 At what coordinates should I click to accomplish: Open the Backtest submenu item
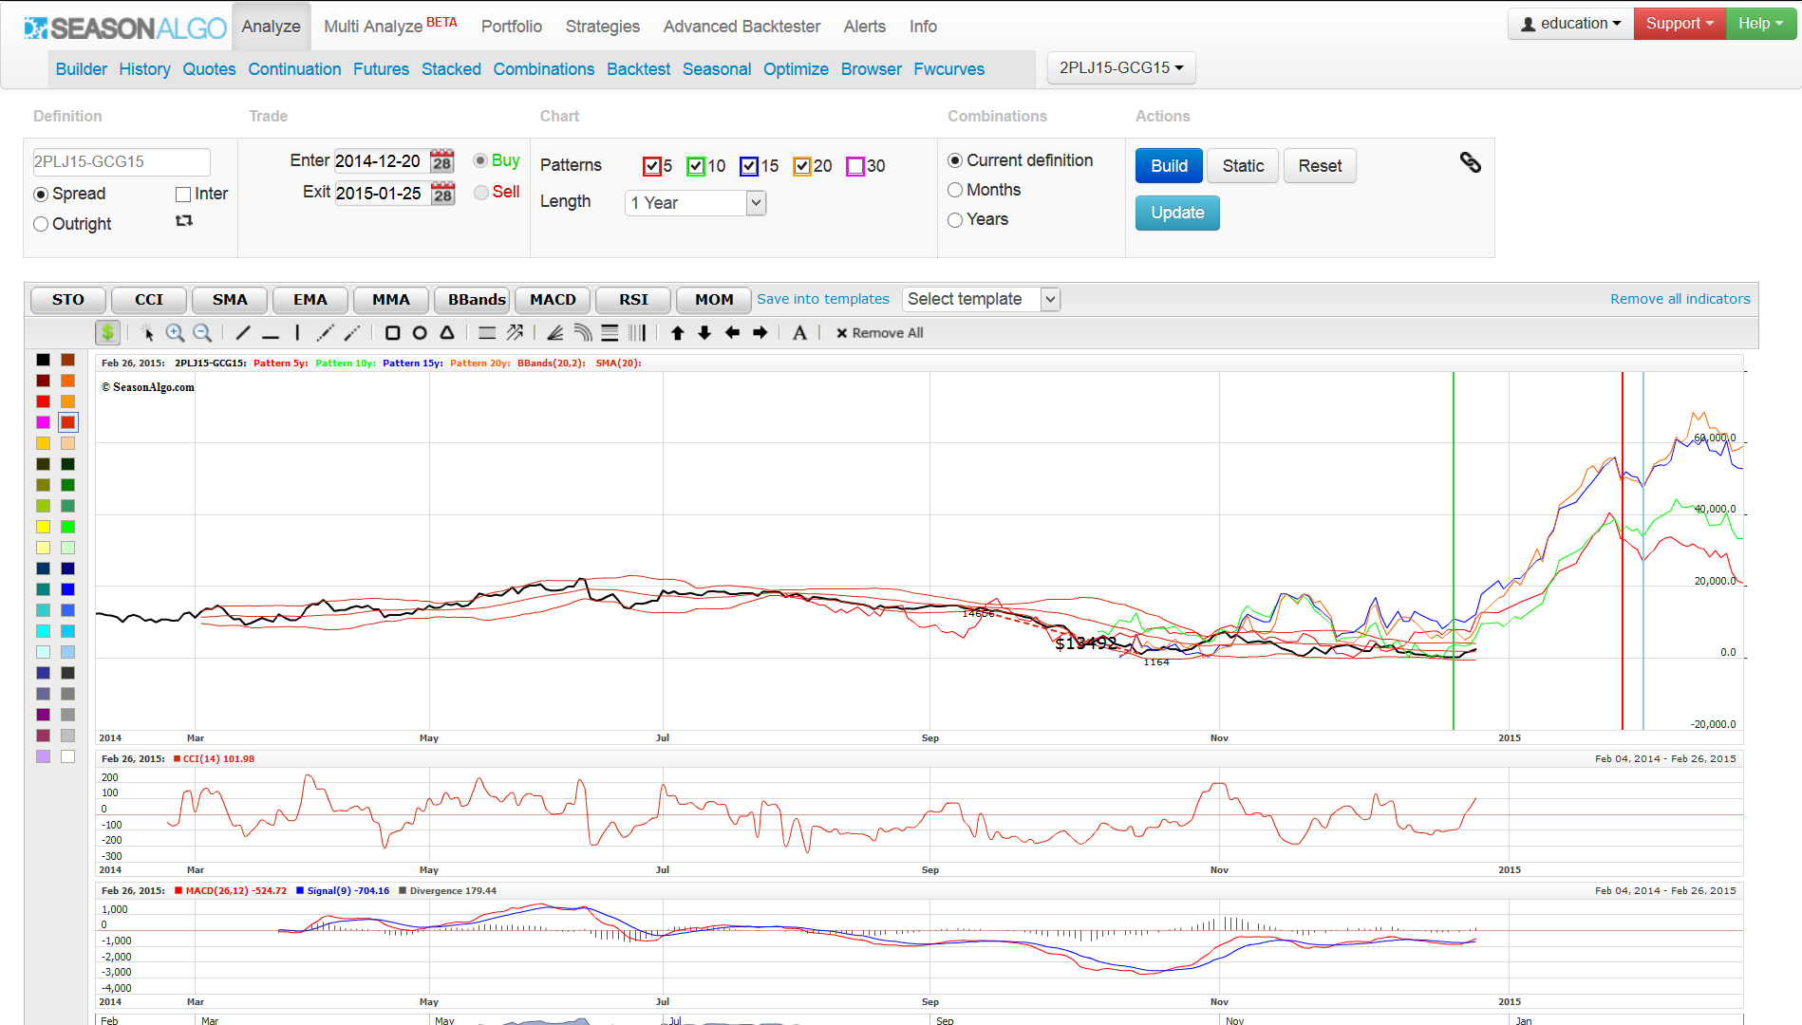tap(638, 69)
